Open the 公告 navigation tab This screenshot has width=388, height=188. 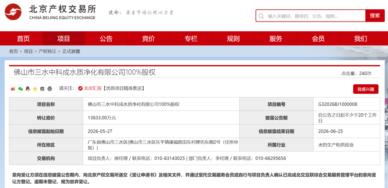click(x=106, y=38)
